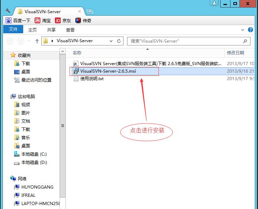258x209 pixels.
Task: Open the 文件 ribbon menu
Action: click(13, 29)
